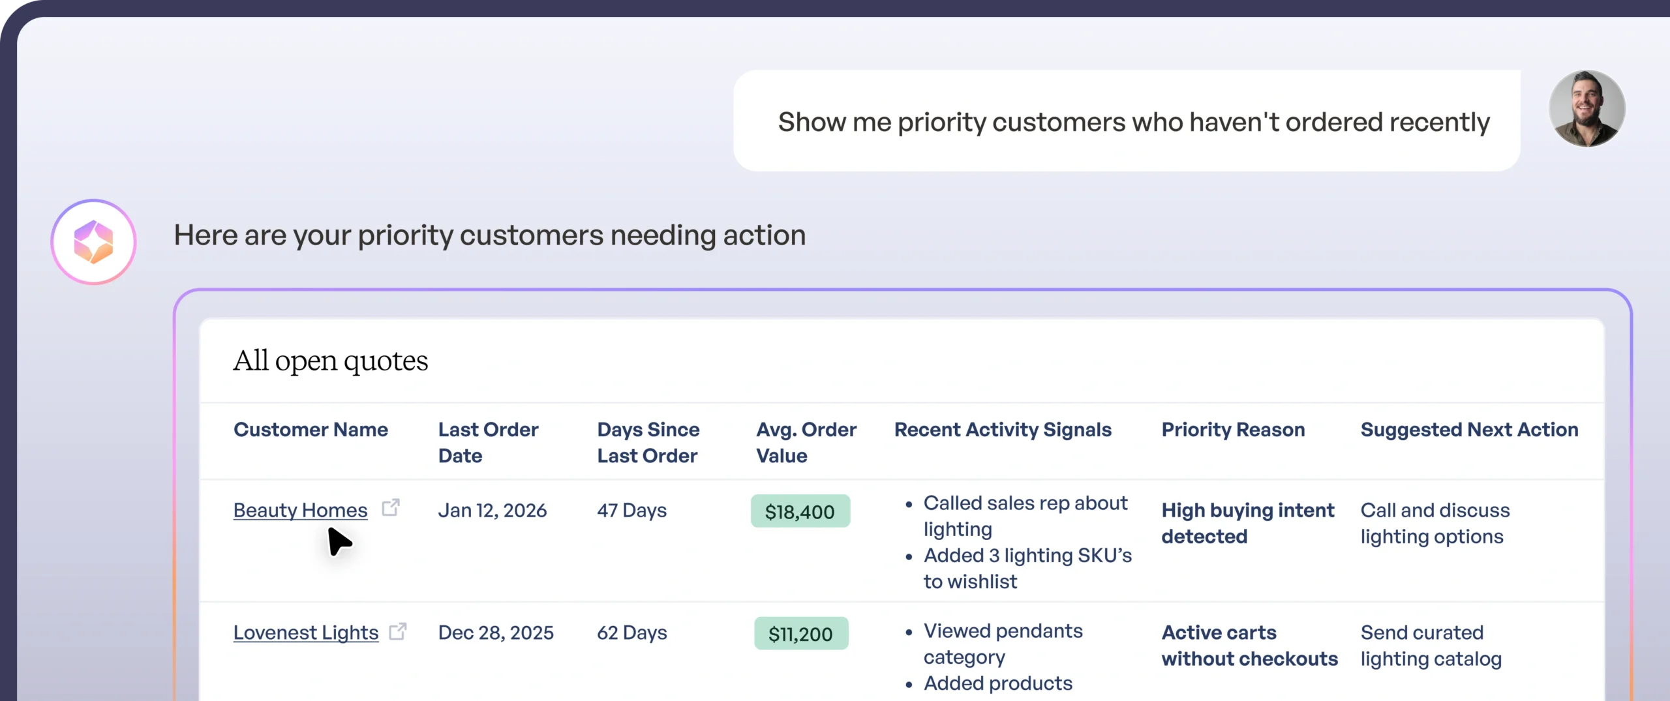This screenshot has height=701, width=1670.
Task: Click the AI assistant gem logo icon
Action: coord(93,242)
